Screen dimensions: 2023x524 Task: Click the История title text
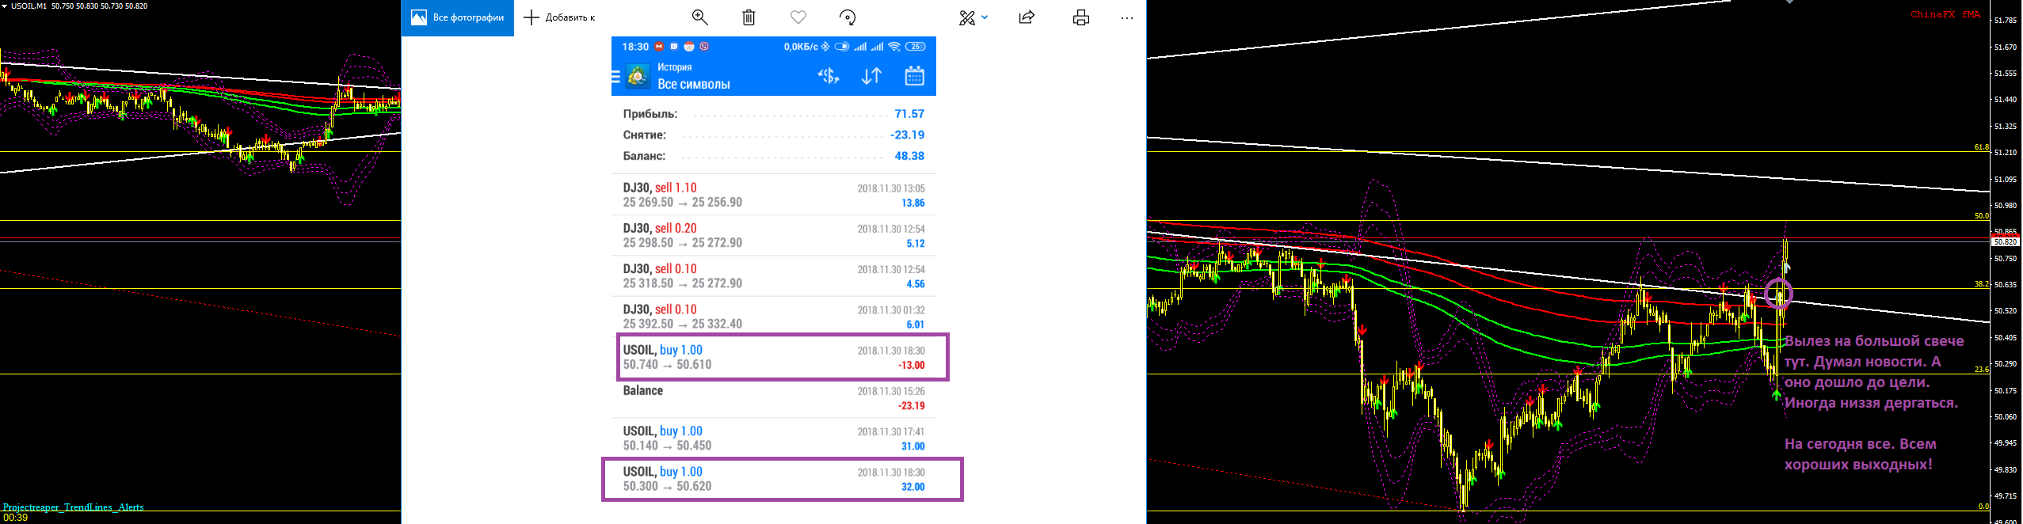(675, 67)
